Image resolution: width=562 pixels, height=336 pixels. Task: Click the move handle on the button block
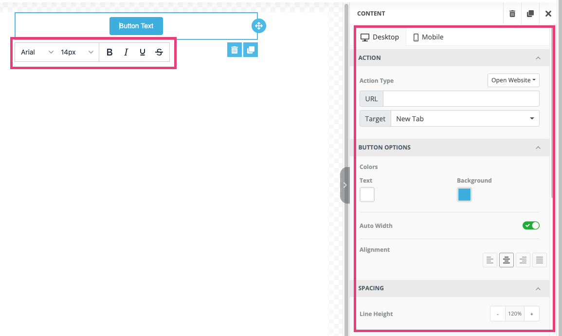point(259,26)
